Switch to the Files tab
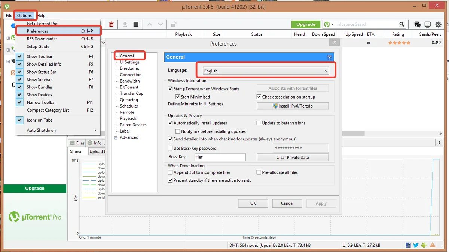Viewport: 449px width, 252px height. (x=77, y=143)
